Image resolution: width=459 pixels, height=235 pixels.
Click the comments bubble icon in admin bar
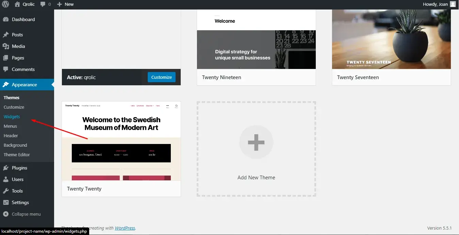43,4
